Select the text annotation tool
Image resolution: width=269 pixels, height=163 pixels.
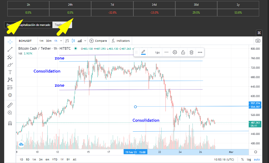pyautogui.click(x=10, y=72)
